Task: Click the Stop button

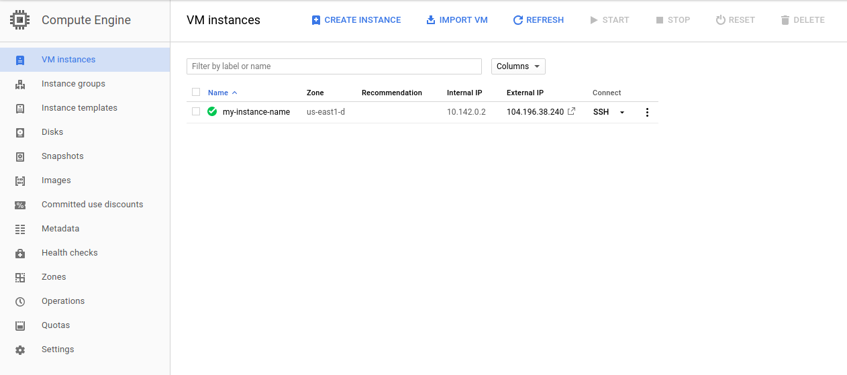Action: [x=673, y=20]
